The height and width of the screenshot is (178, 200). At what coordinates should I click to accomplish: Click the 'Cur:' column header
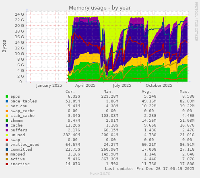70,92
